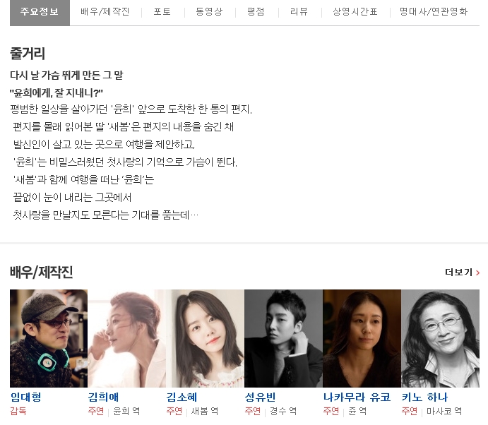Open the 성유빈 name link
This screenshot has width=488, height=425.
(x=260, y=397)
